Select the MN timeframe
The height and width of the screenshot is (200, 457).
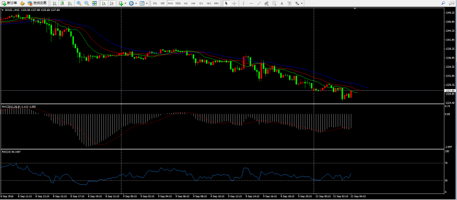[x=216, y=3]
